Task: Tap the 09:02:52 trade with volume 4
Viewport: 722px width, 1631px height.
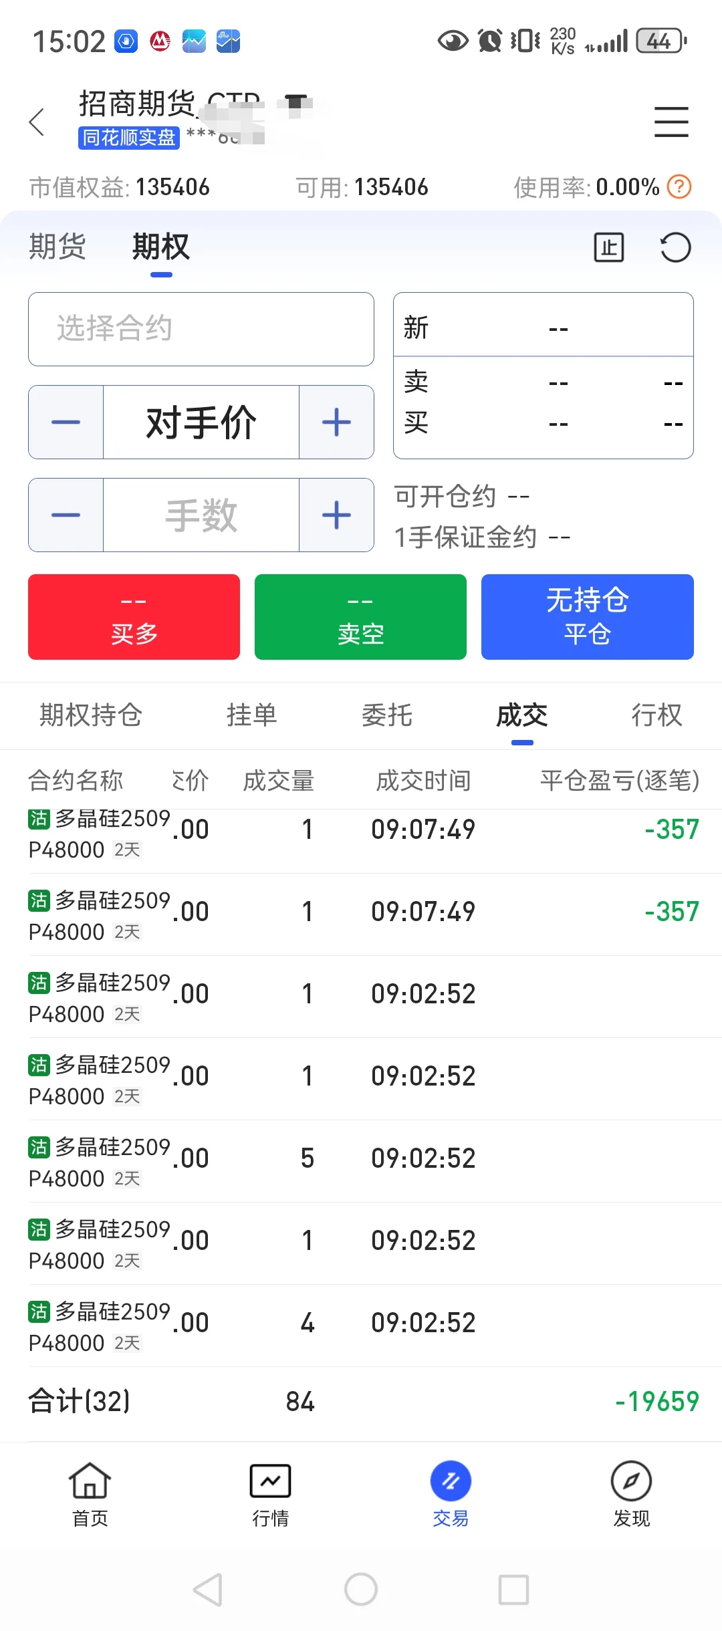Action: [361, 1326]
